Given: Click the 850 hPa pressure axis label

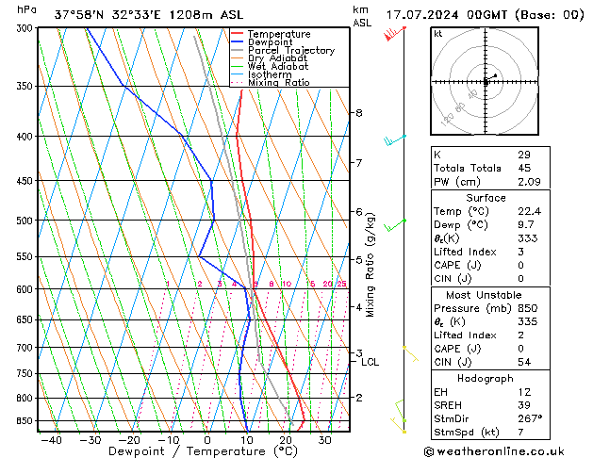Looking at the screenshot, I should pyautogui.click(x=26, y=421).
